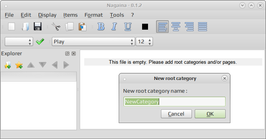The height and width of the screenshot is (139, 266).
Task: Move item left arrow in Explorer
Action: pos(55,65)
